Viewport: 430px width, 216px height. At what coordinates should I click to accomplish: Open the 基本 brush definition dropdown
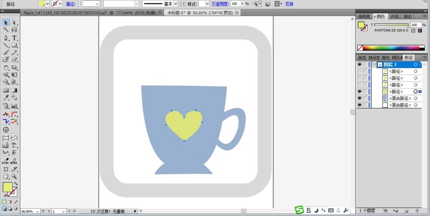click(x=176, y=4)
